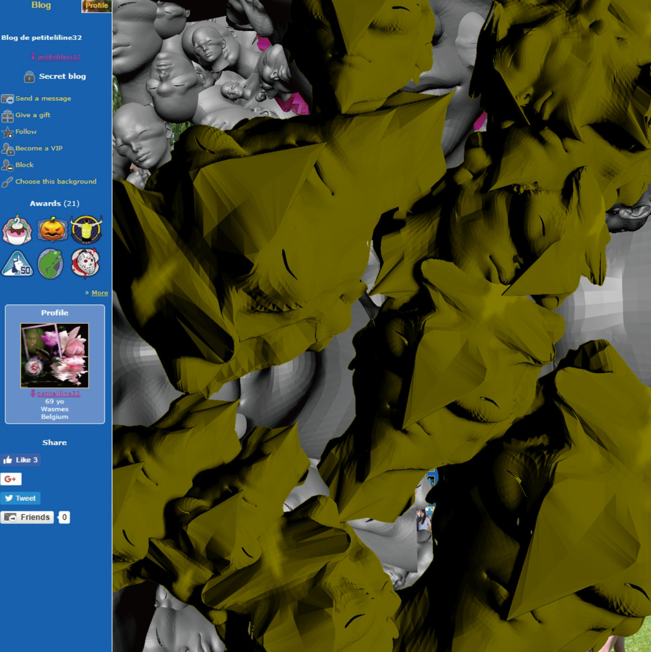The width and height of the screenshot is (651, 652).
Task: Share via Google Plus button
Action: tap(11, 479)
